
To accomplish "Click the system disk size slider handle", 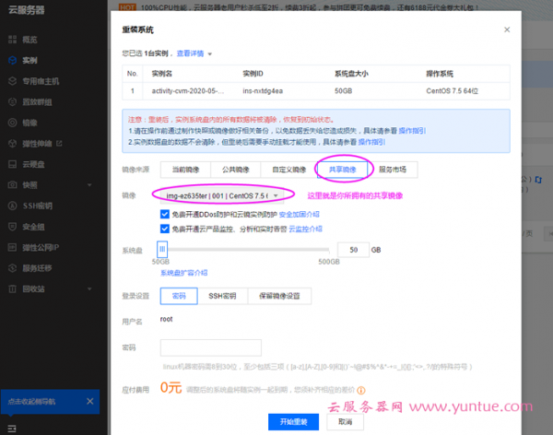I will click(162, 249).
